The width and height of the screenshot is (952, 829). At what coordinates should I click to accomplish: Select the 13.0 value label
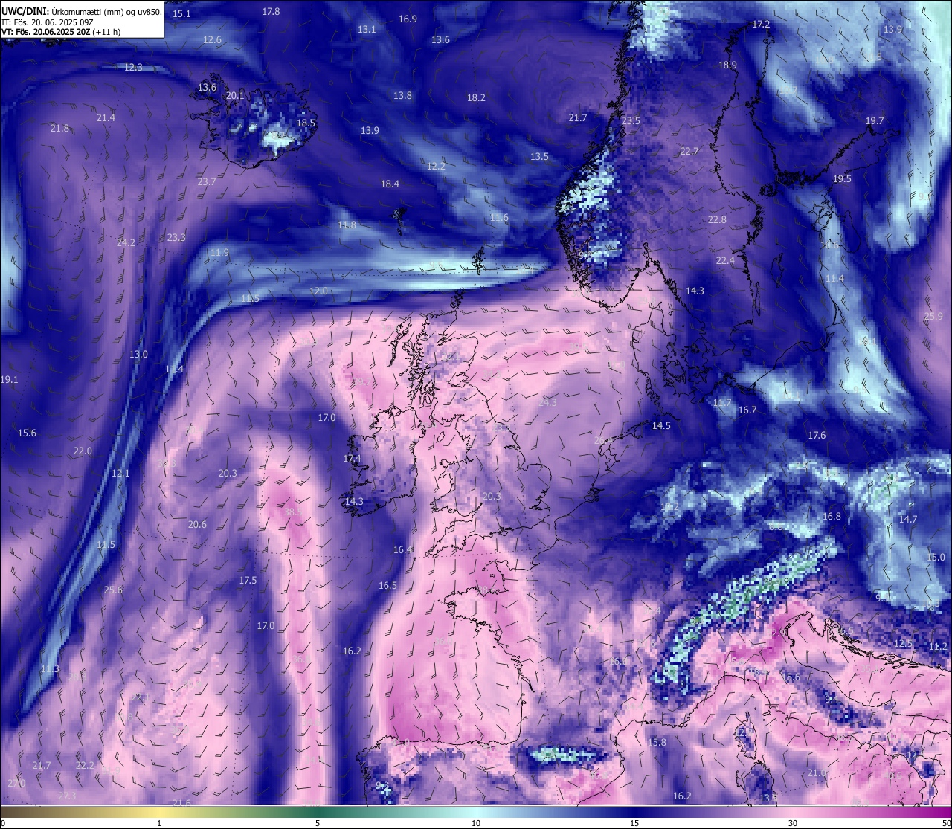coord(138,354)
